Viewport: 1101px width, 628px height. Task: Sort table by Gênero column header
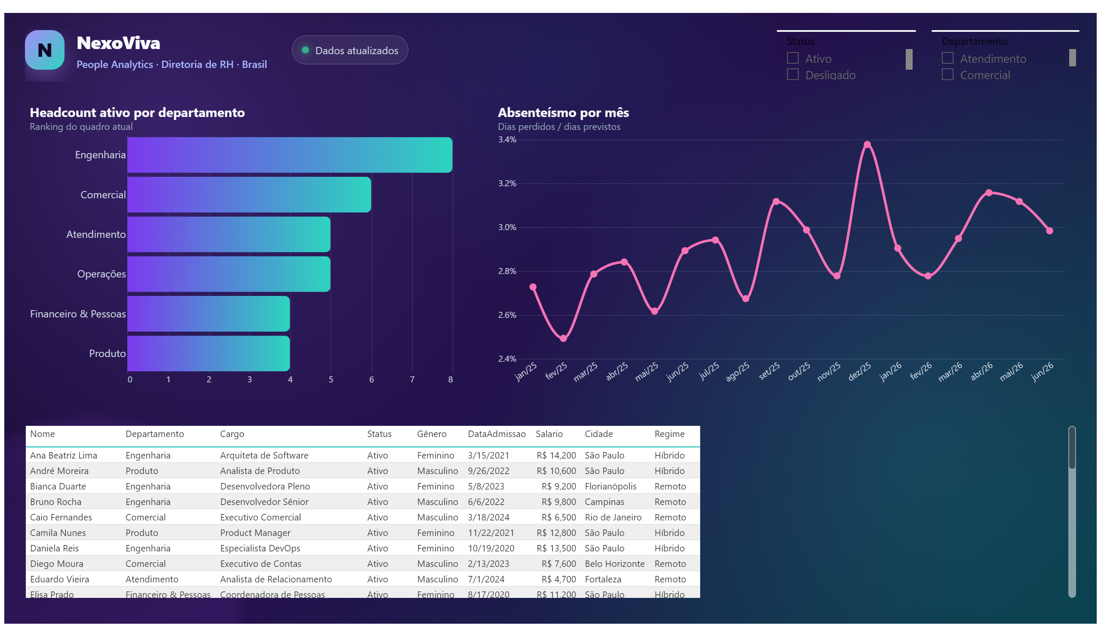431,434
